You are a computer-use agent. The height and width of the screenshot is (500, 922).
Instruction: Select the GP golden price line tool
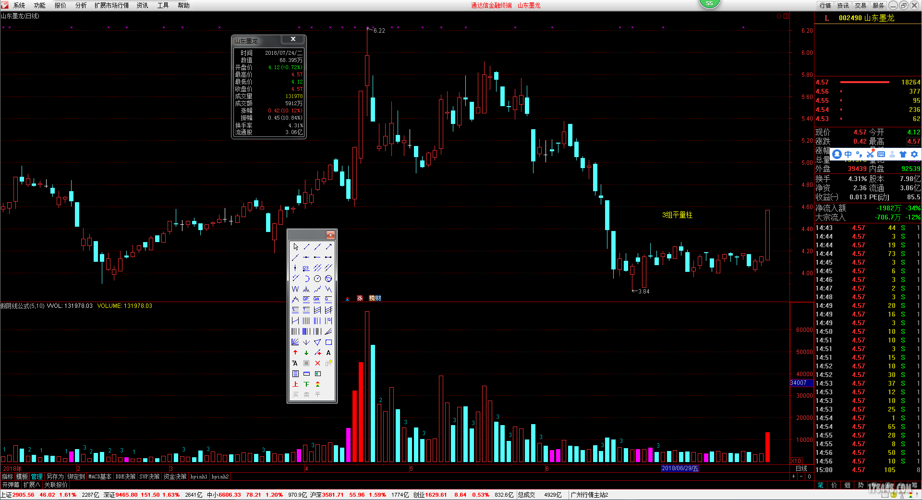[x=306, y=299]
